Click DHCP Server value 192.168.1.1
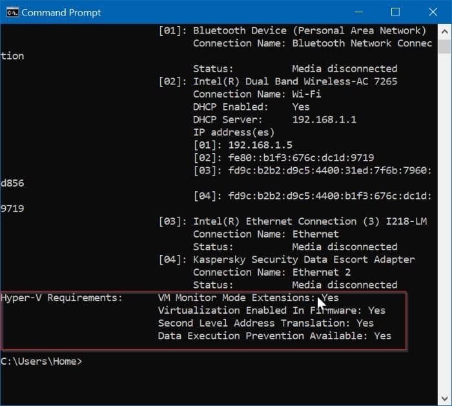 pyautogui.click(x=324, y=119)
